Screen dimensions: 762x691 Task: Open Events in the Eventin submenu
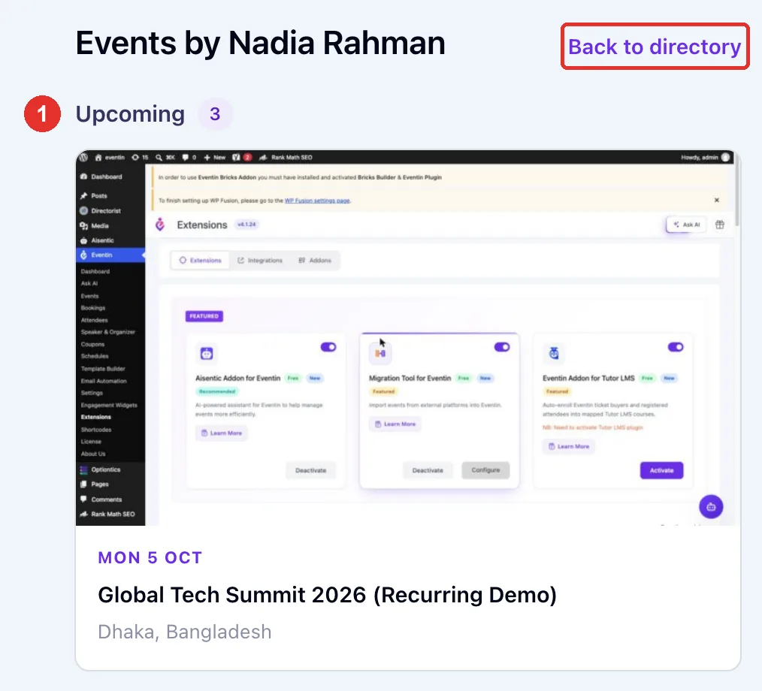click(x=90, y=296)
